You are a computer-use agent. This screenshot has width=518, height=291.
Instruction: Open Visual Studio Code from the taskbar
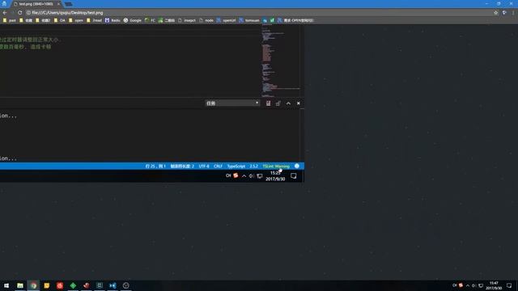point(113,285)
